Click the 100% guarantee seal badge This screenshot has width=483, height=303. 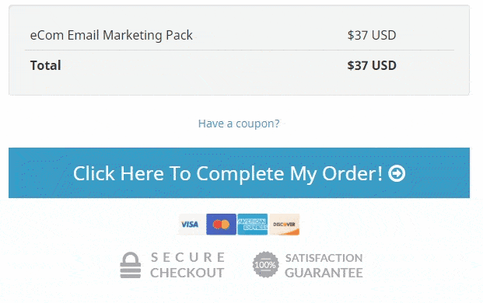[x=265, y=265]
